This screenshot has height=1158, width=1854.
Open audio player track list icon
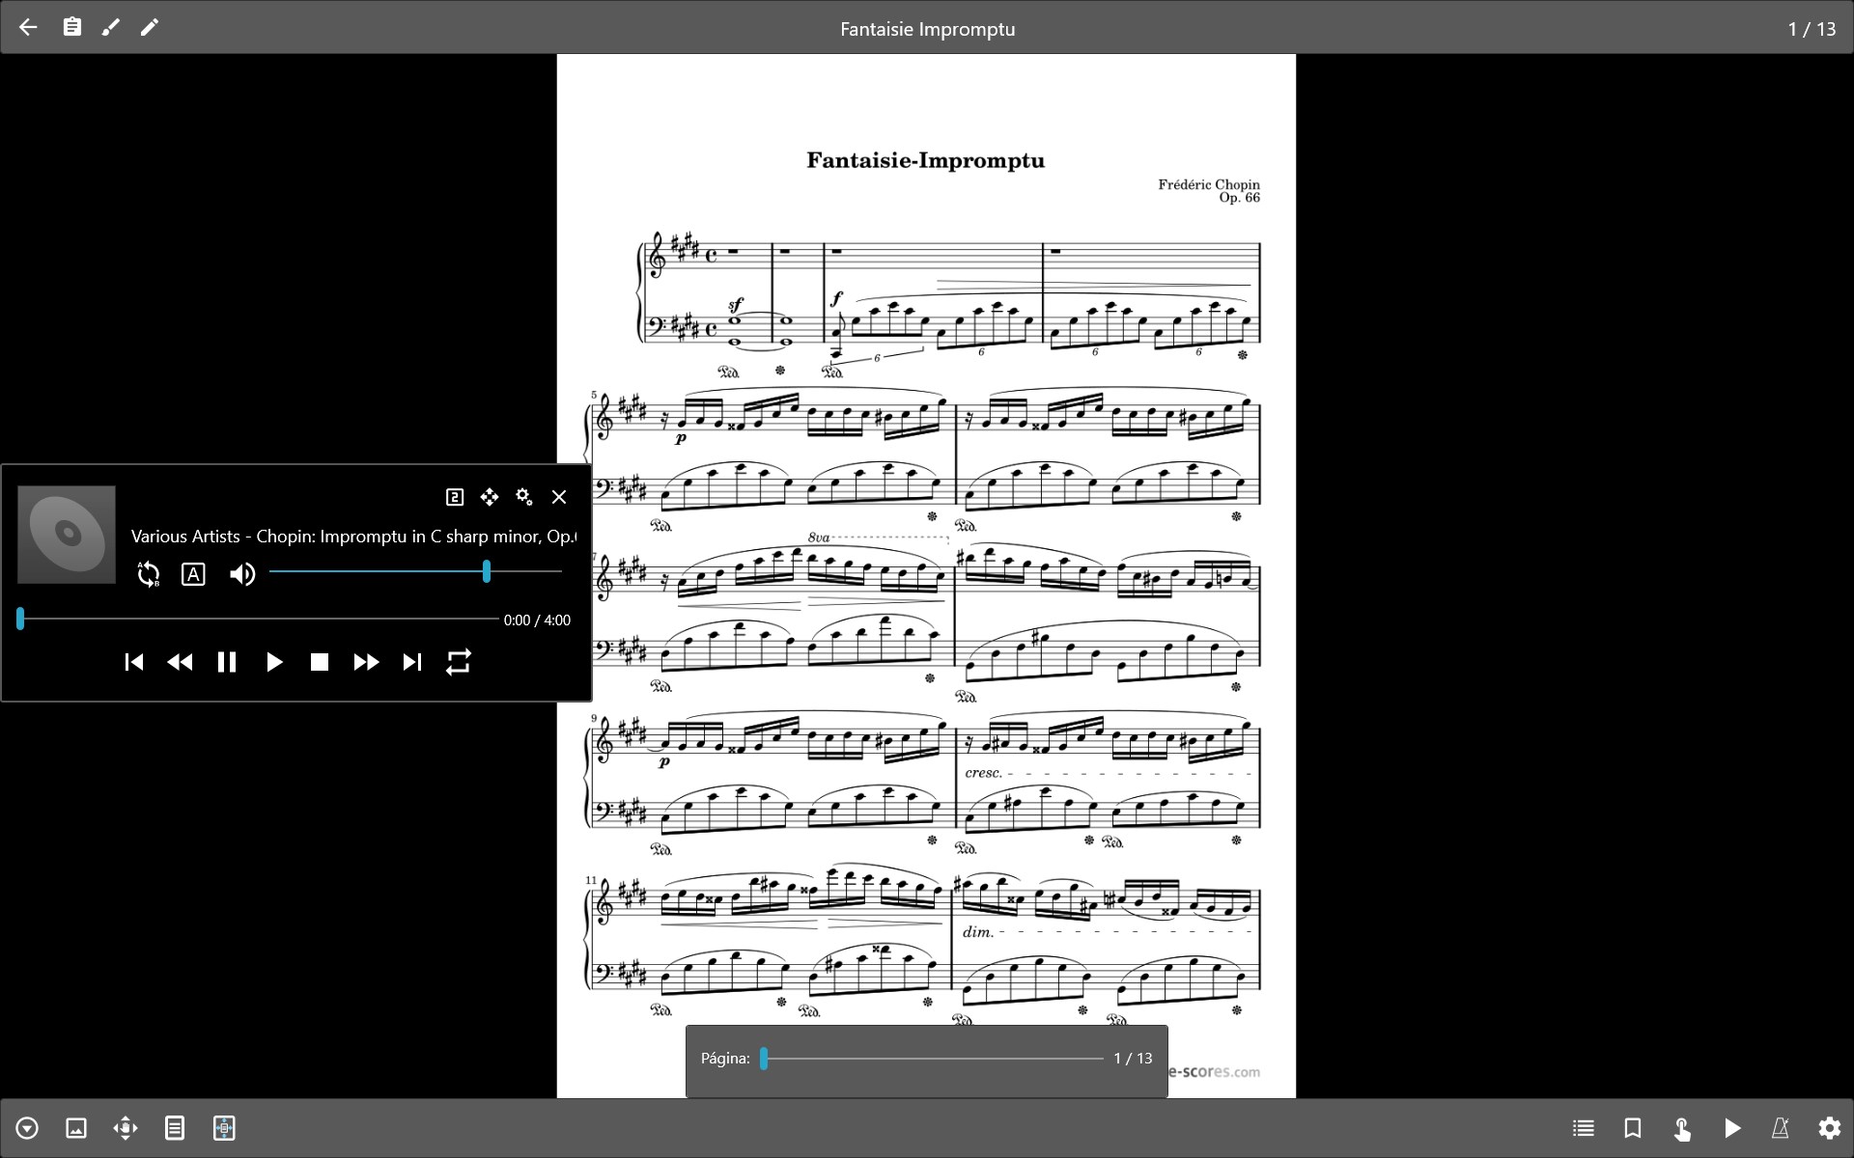click(455, 497)
